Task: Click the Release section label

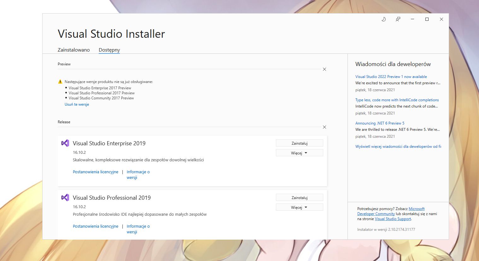Action: point(64,122)
